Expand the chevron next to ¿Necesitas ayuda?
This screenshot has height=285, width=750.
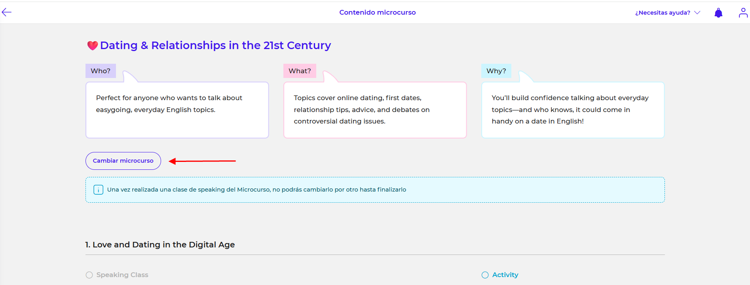[x=697, y=13]
